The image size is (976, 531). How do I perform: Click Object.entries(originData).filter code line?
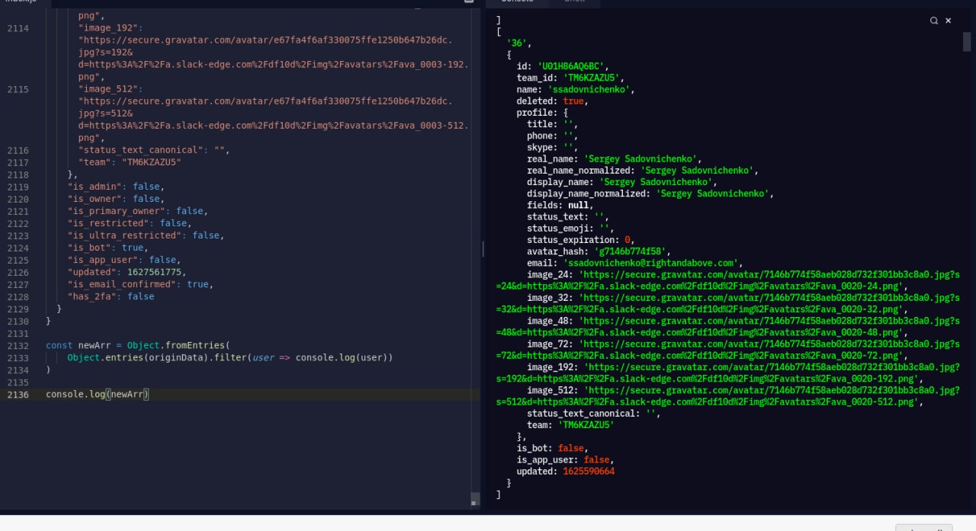230,357
